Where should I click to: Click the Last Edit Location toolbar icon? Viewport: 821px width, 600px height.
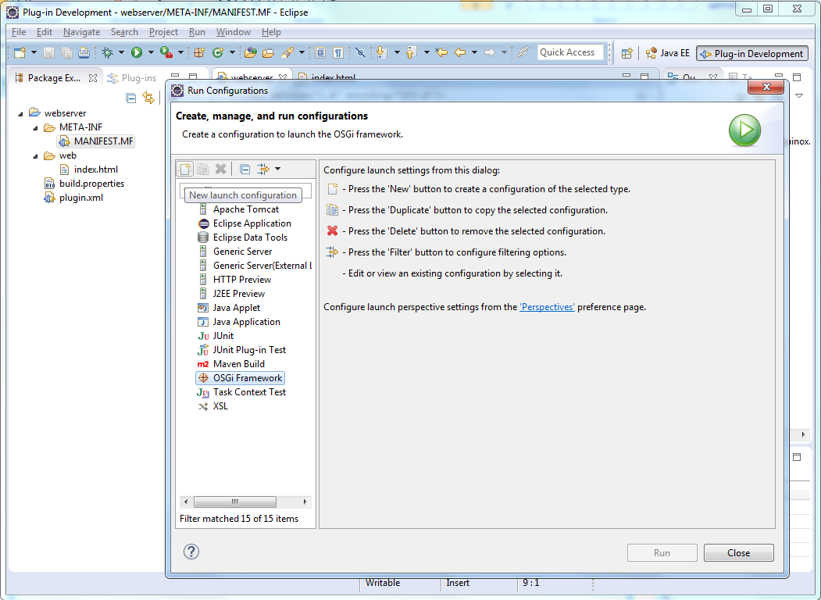pyautogui.click(x=441, y=52)
